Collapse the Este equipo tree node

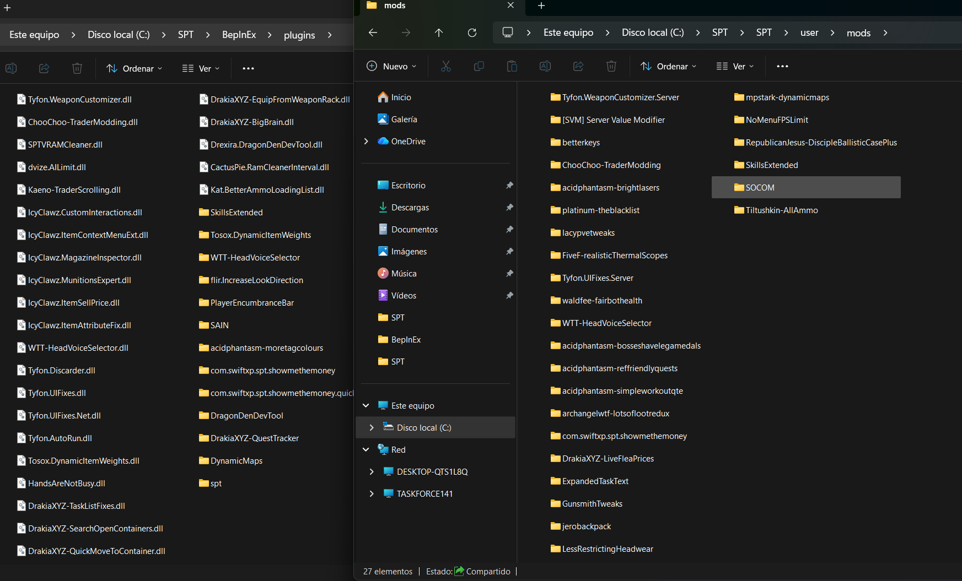[x=366, y=406]
